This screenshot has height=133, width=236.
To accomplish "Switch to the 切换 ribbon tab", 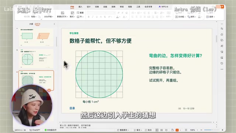I will [97, 7].
